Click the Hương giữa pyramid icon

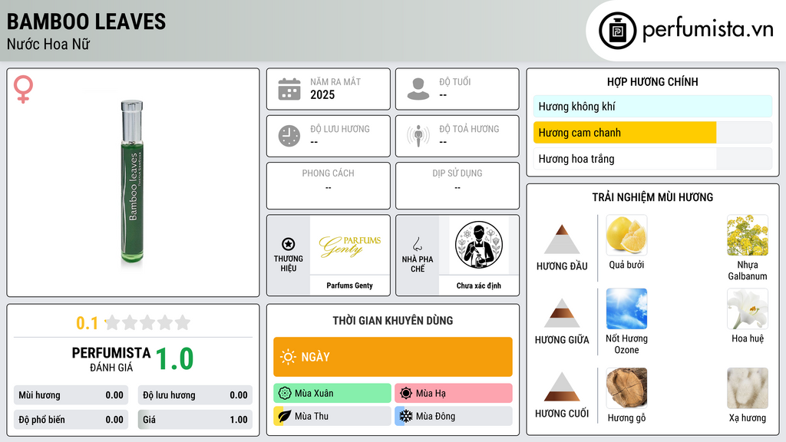click(x=562, y=313)
